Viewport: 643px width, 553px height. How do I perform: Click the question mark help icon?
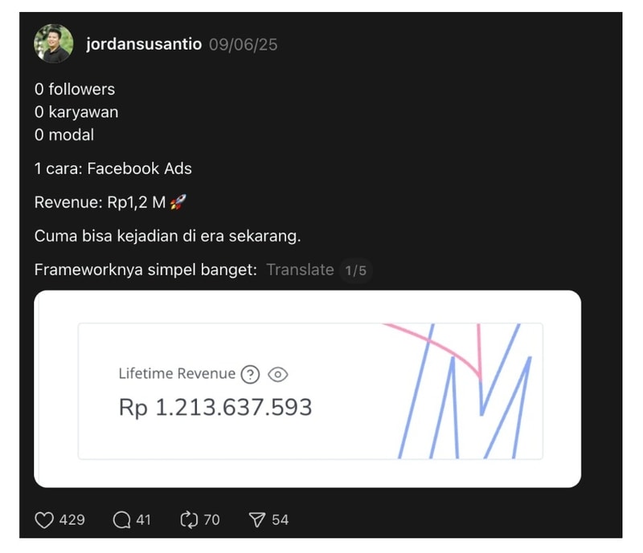[x=251, y=374]
